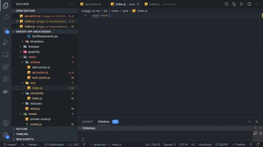Viewport: 263px width, 147px height.
Task: Click the compare changes icon in editor toolbar
Action: click(234, 4)
